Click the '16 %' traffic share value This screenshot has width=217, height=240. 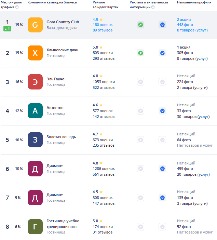tap(19, 82)
